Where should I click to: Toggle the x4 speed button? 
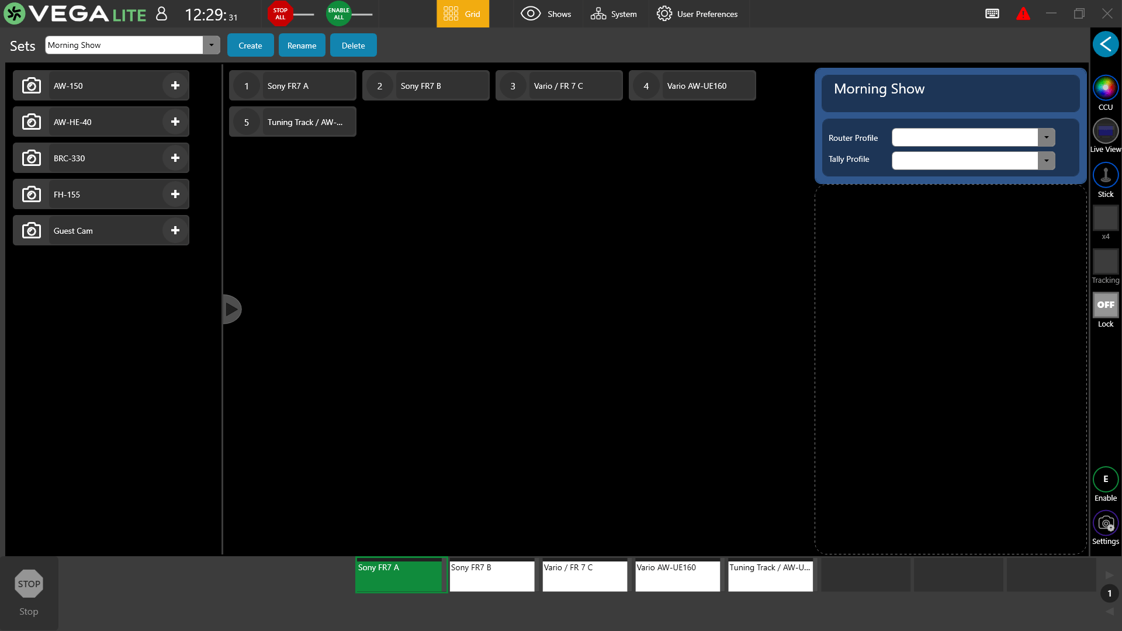1106,218
